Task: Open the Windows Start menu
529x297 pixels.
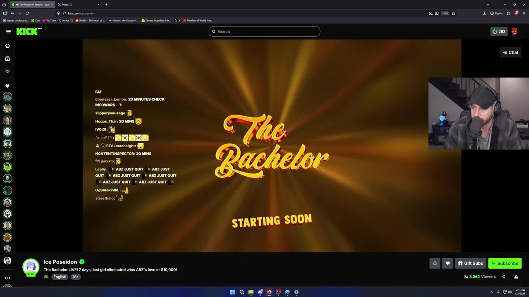Action: [233, 292]
